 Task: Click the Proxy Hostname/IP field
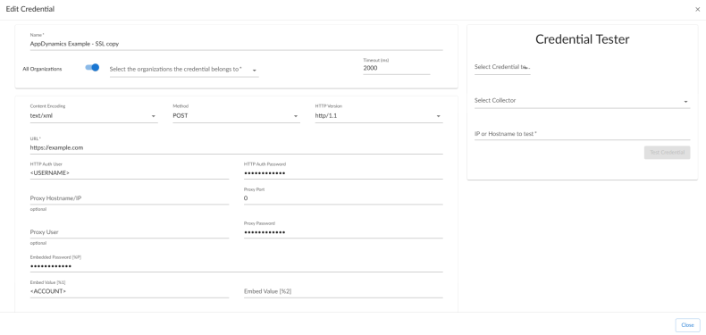pyautogui.click(x=130, y=198)
